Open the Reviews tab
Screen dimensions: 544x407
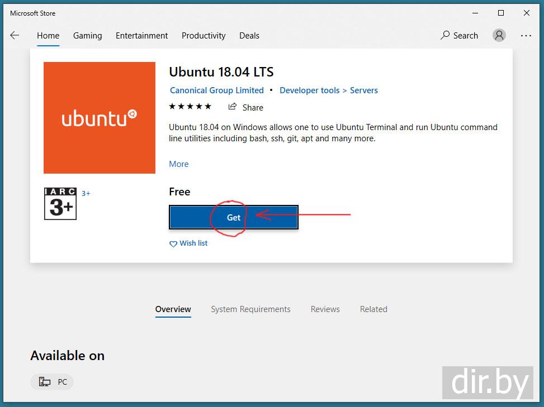pos(325,309)
